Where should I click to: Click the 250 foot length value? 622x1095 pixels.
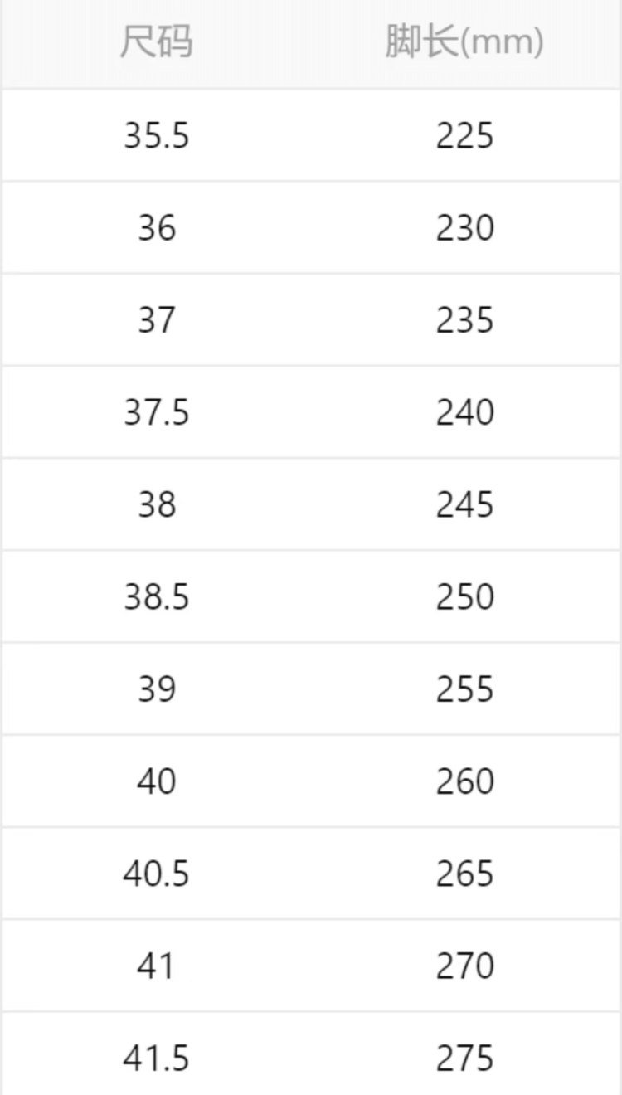click(464, 596)
